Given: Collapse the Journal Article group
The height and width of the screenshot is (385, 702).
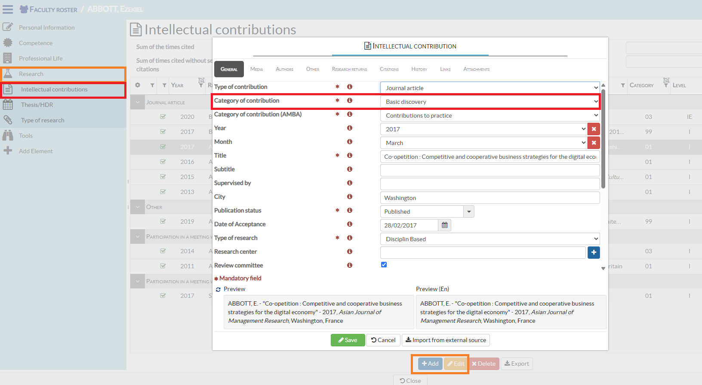Looking at the screenshot, I should [x=138, y=103].
